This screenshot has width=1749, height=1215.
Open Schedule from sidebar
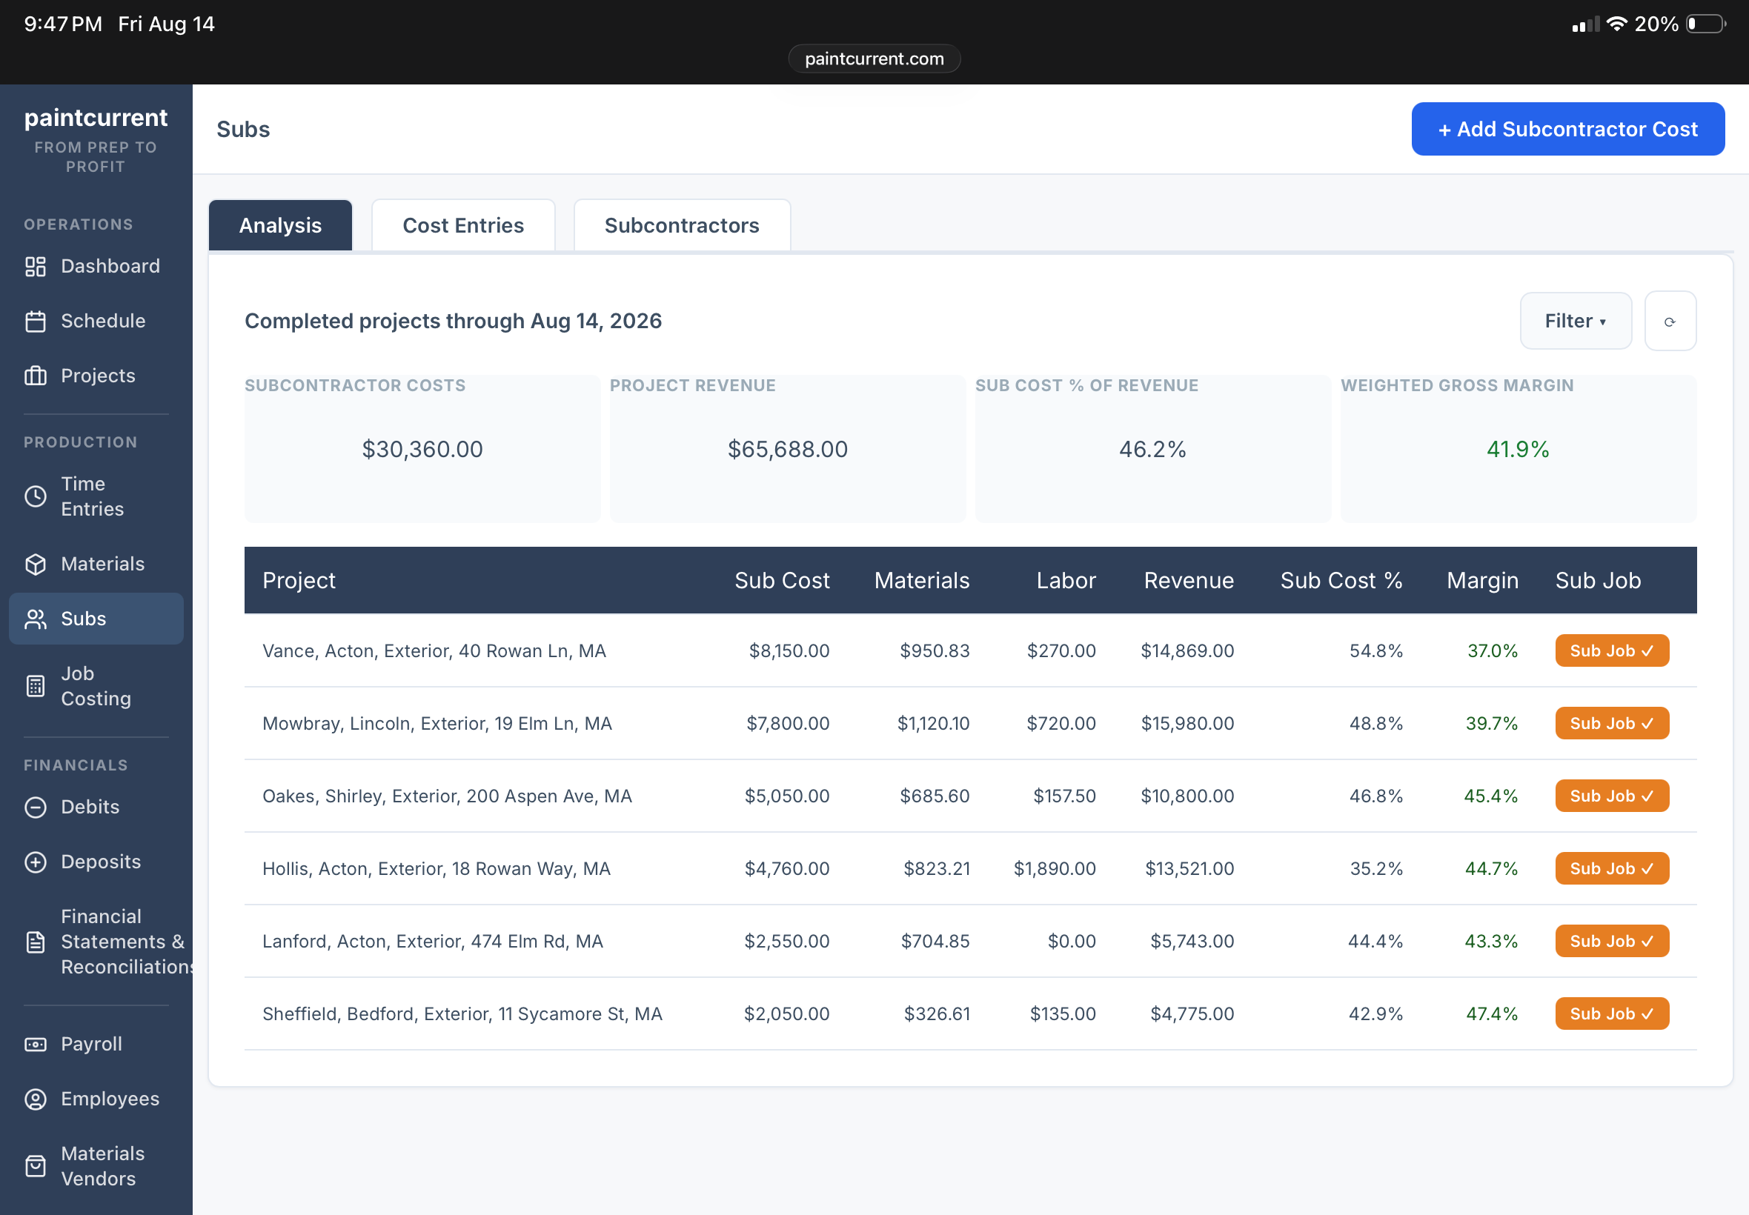point(96,322)
